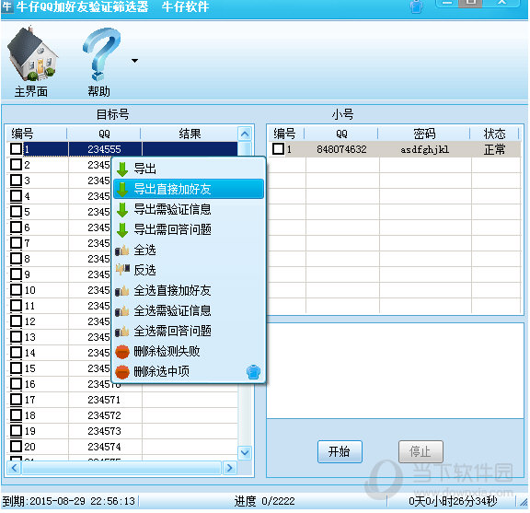Choose 删除选中项 in the context menu
The height and width of the screenshot is (513, 530).
(189, 371)
